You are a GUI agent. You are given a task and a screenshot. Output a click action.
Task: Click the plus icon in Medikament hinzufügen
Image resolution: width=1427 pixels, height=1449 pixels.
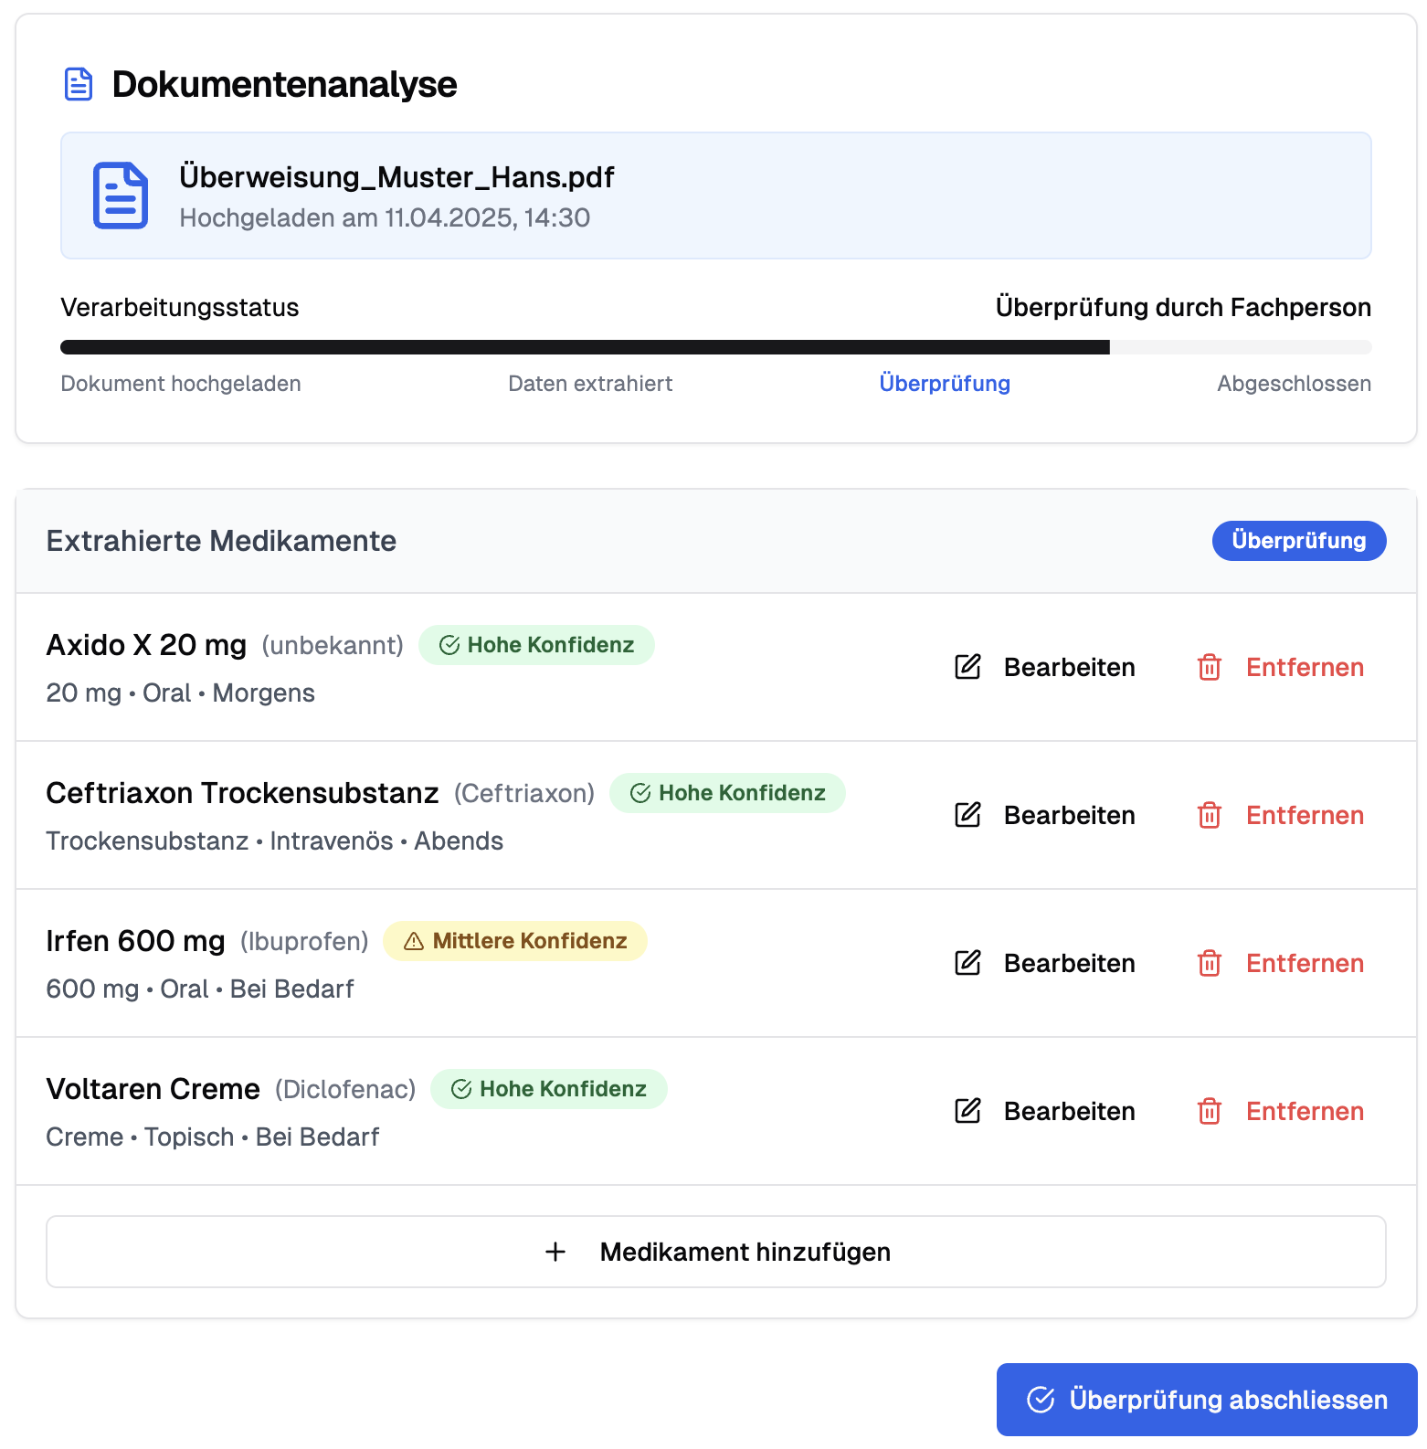pyautogui.click(x=555, y=1252)
